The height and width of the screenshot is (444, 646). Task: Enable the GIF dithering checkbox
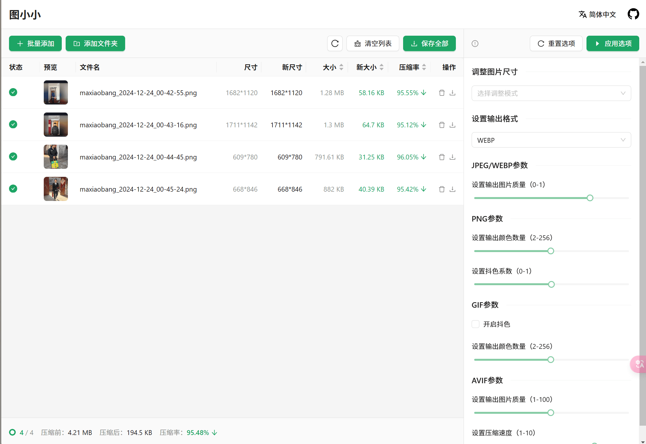pyautogui.click(x=475, y=324)
